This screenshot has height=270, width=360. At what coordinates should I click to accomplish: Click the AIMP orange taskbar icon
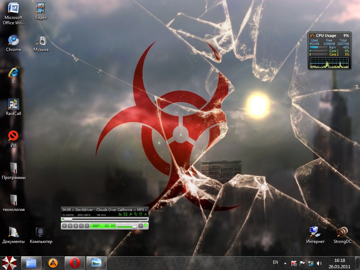[53, 263]
